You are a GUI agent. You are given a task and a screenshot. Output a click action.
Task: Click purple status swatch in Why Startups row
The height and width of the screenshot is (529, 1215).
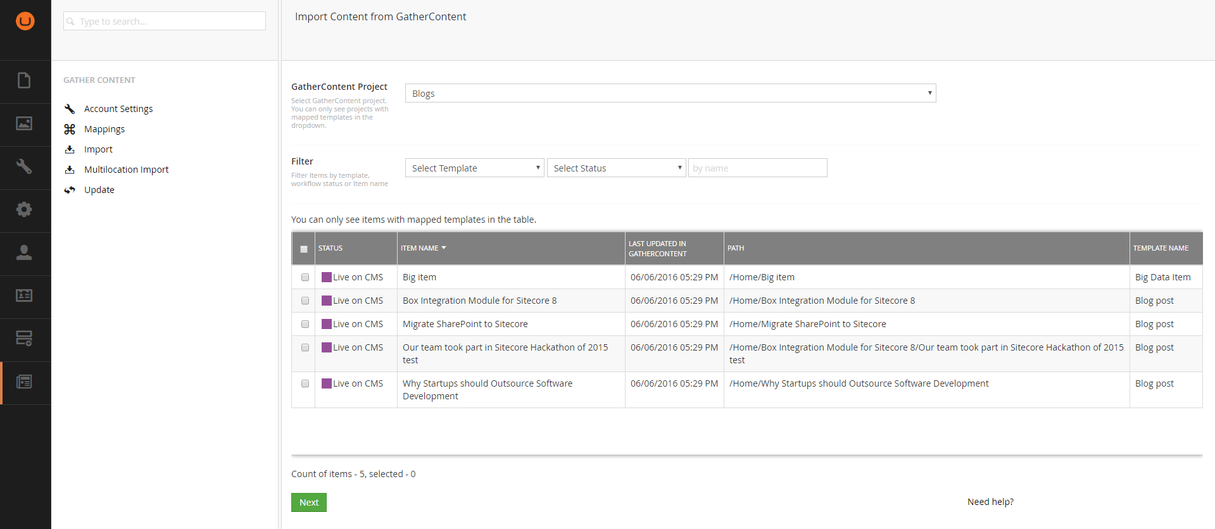click(327, 383)
